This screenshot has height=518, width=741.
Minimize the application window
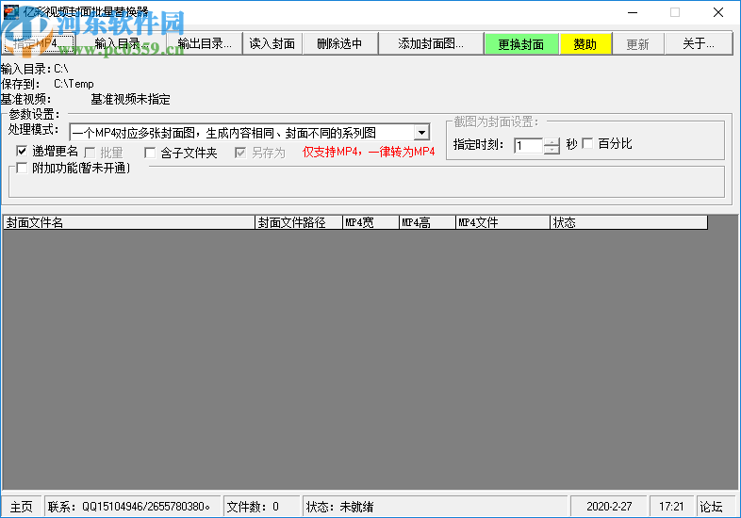(x=633, y=12)
